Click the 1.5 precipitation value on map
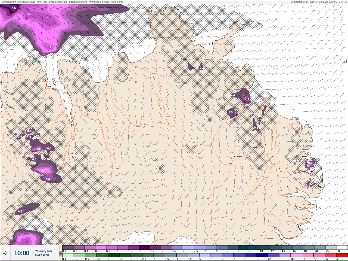 46,18
